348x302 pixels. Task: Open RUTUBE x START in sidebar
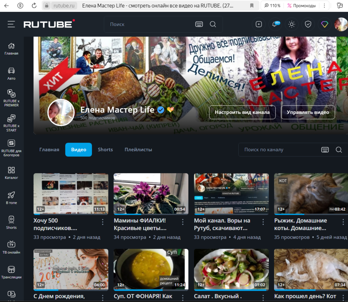coord(11,123)
